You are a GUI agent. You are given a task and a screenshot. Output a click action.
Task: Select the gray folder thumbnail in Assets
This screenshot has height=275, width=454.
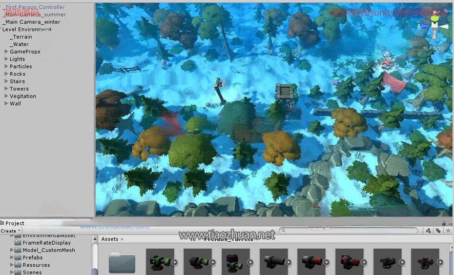[x=122, y=262]
